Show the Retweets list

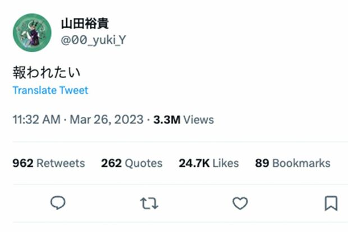(61, 163)
